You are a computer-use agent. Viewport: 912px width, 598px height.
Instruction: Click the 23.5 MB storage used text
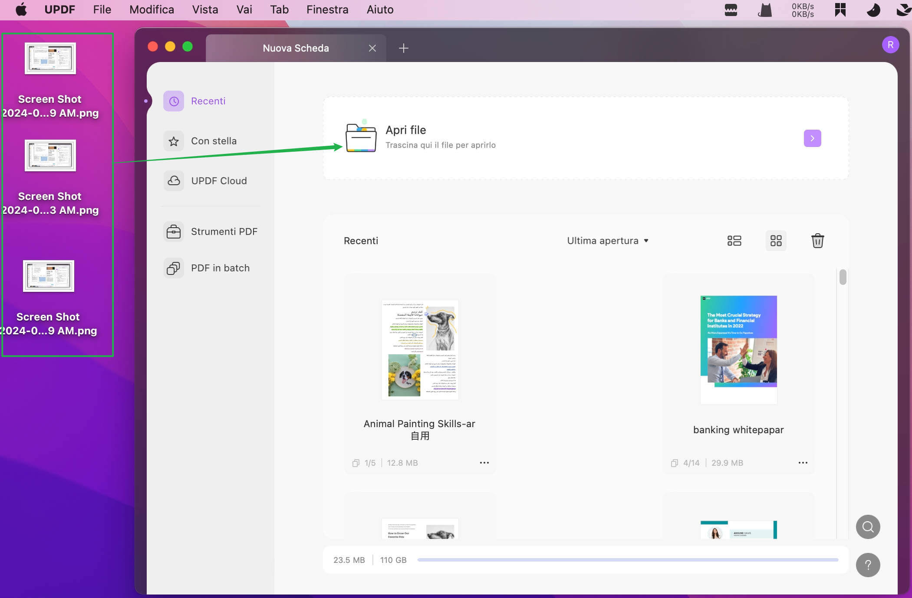[x=349, y=560]
